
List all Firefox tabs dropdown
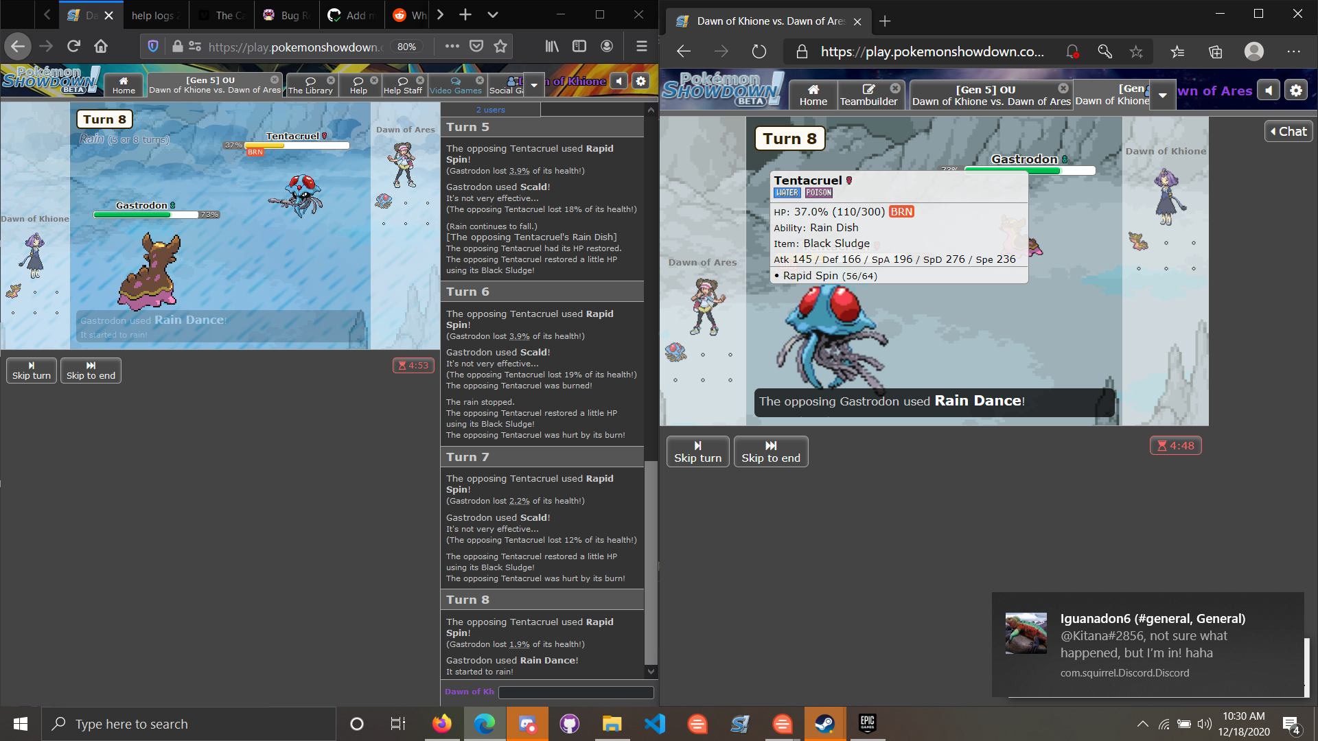pyautogui.click(x=493, y=14)
